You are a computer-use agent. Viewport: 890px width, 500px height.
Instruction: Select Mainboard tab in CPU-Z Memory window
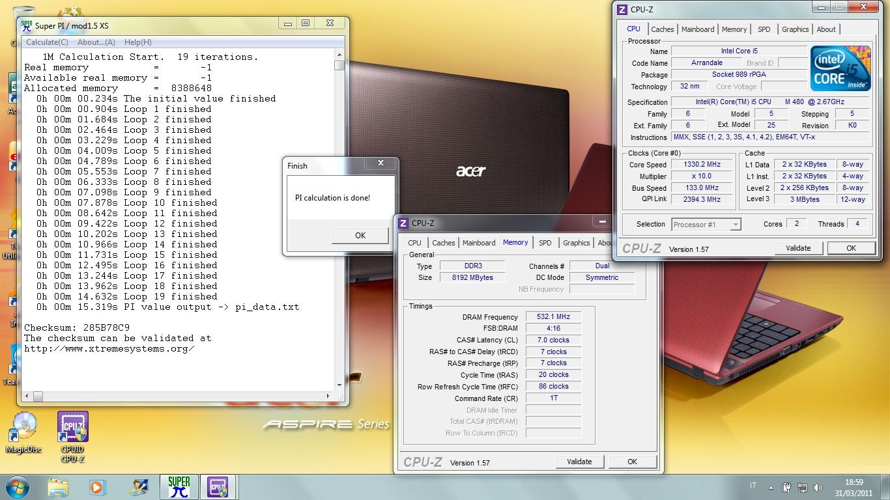coord(479,243)
